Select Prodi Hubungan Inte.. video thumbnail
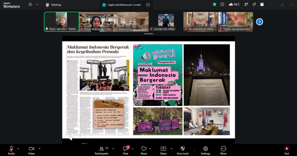 pos(96,22)
